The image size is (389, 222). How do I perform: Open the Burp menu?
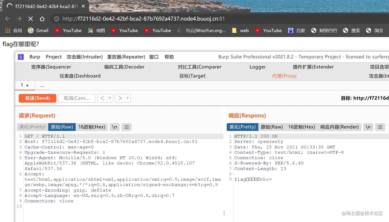[35, 57]
